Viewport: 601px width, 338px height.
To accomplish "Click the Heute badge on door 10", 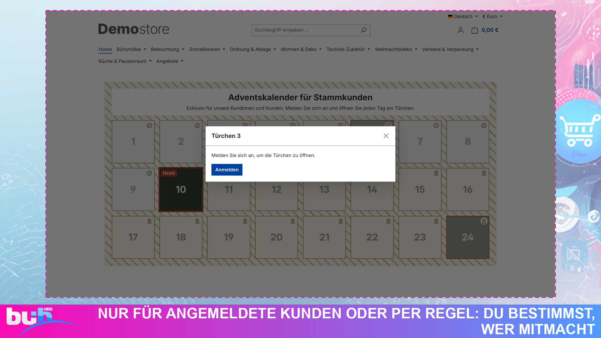I will pos(169,173).
